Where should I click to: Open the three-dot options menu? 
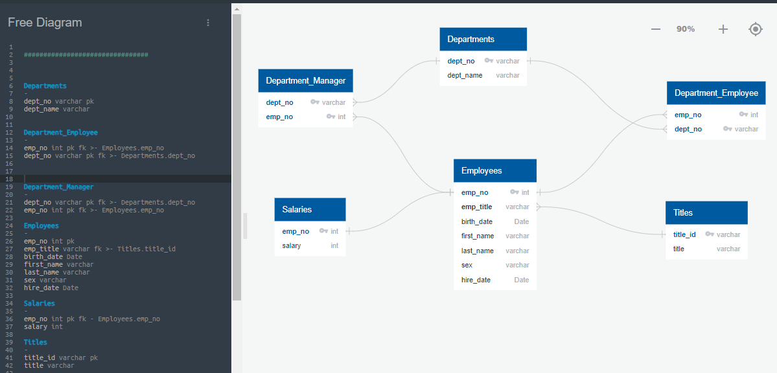(x=208, y=22)
